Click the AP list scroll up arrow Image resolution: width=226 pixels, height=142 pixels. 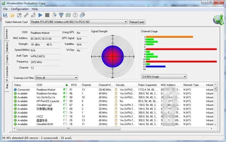coord(216,84)
